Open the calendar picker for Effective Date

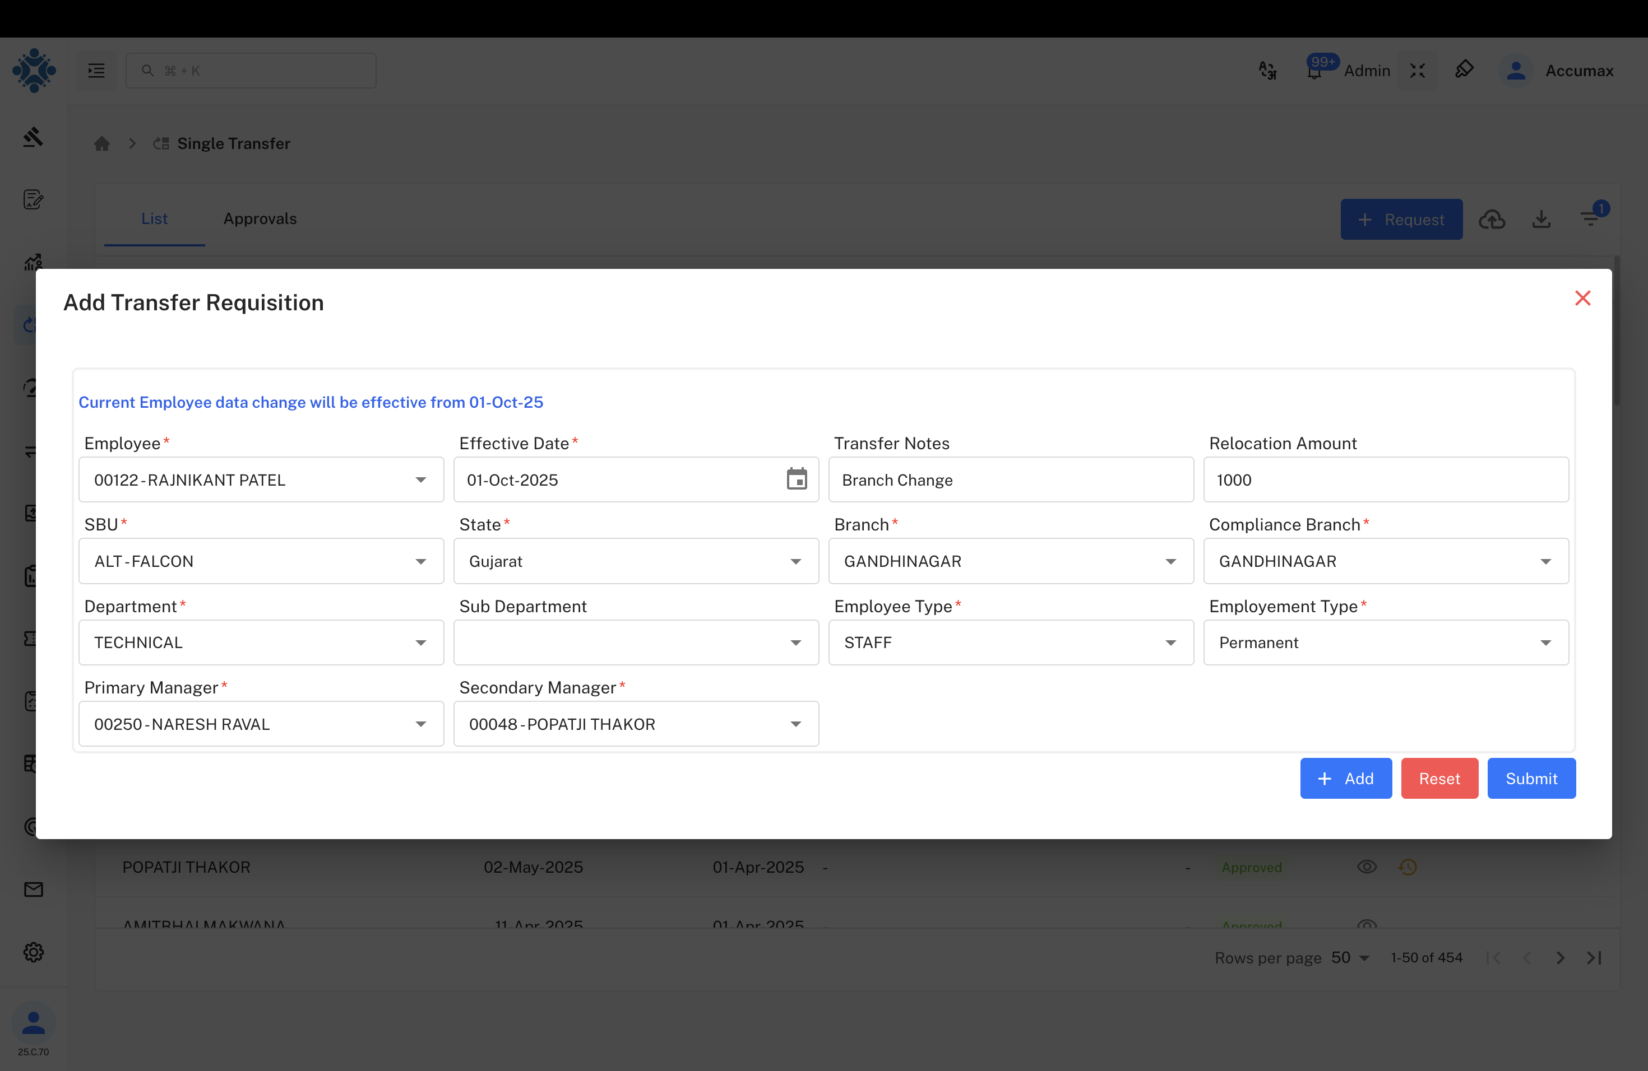click(797, 479)
